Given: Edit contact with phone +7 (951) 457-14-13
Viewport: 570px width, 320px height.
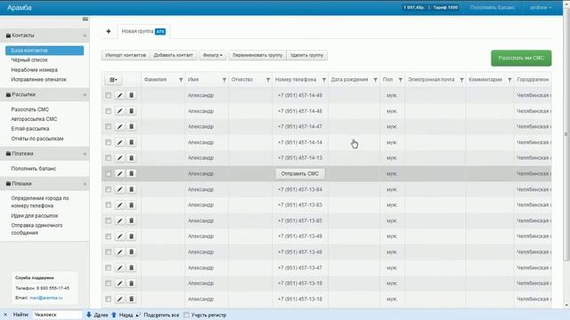Looking at the screenshot, I should tap(119, 158).
